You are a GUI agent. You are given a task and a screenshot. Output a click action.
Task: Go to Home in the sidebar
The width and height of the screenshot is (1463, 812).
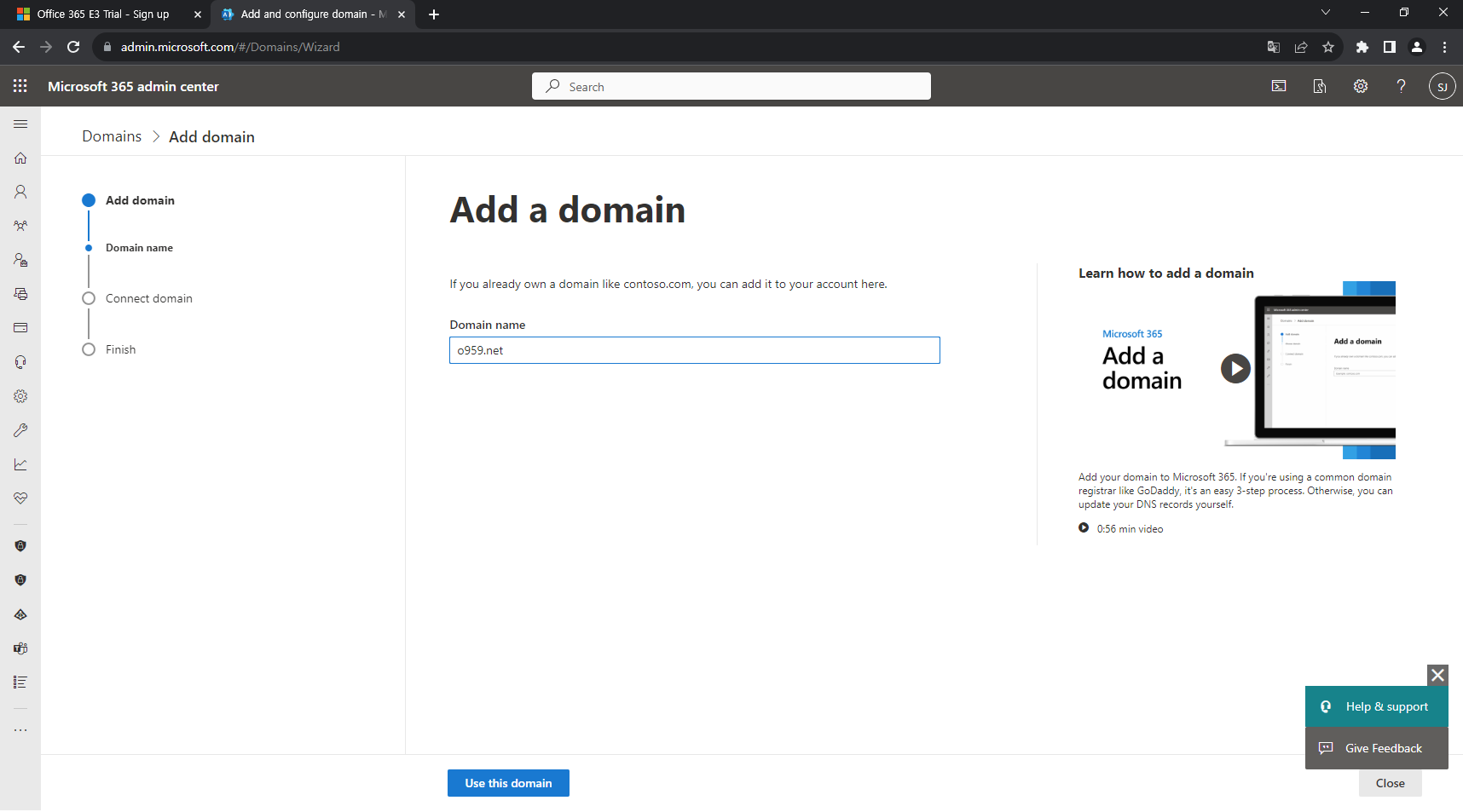pyautogui.click(x=20, y=158)
